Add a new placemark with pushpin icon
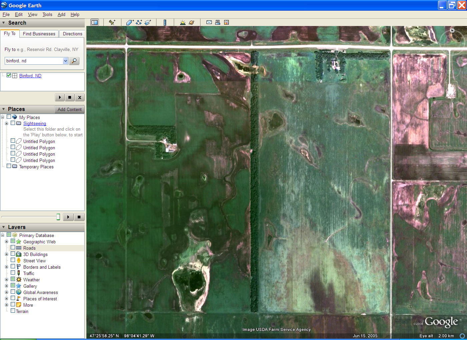The image size is (467, 340). 112,22
